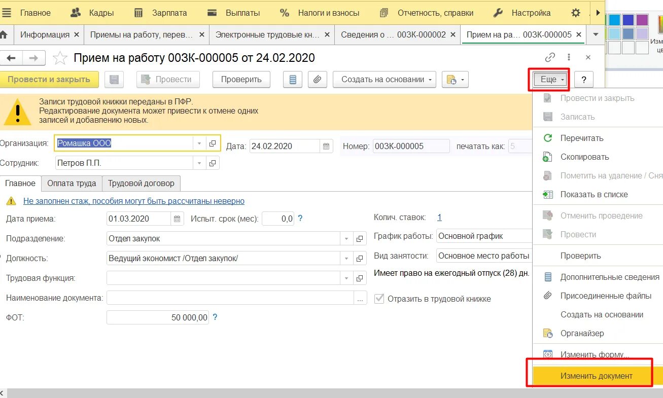Open additional information list icon in toolbar
The image size is (663, 398).
[x=293, y=80]
